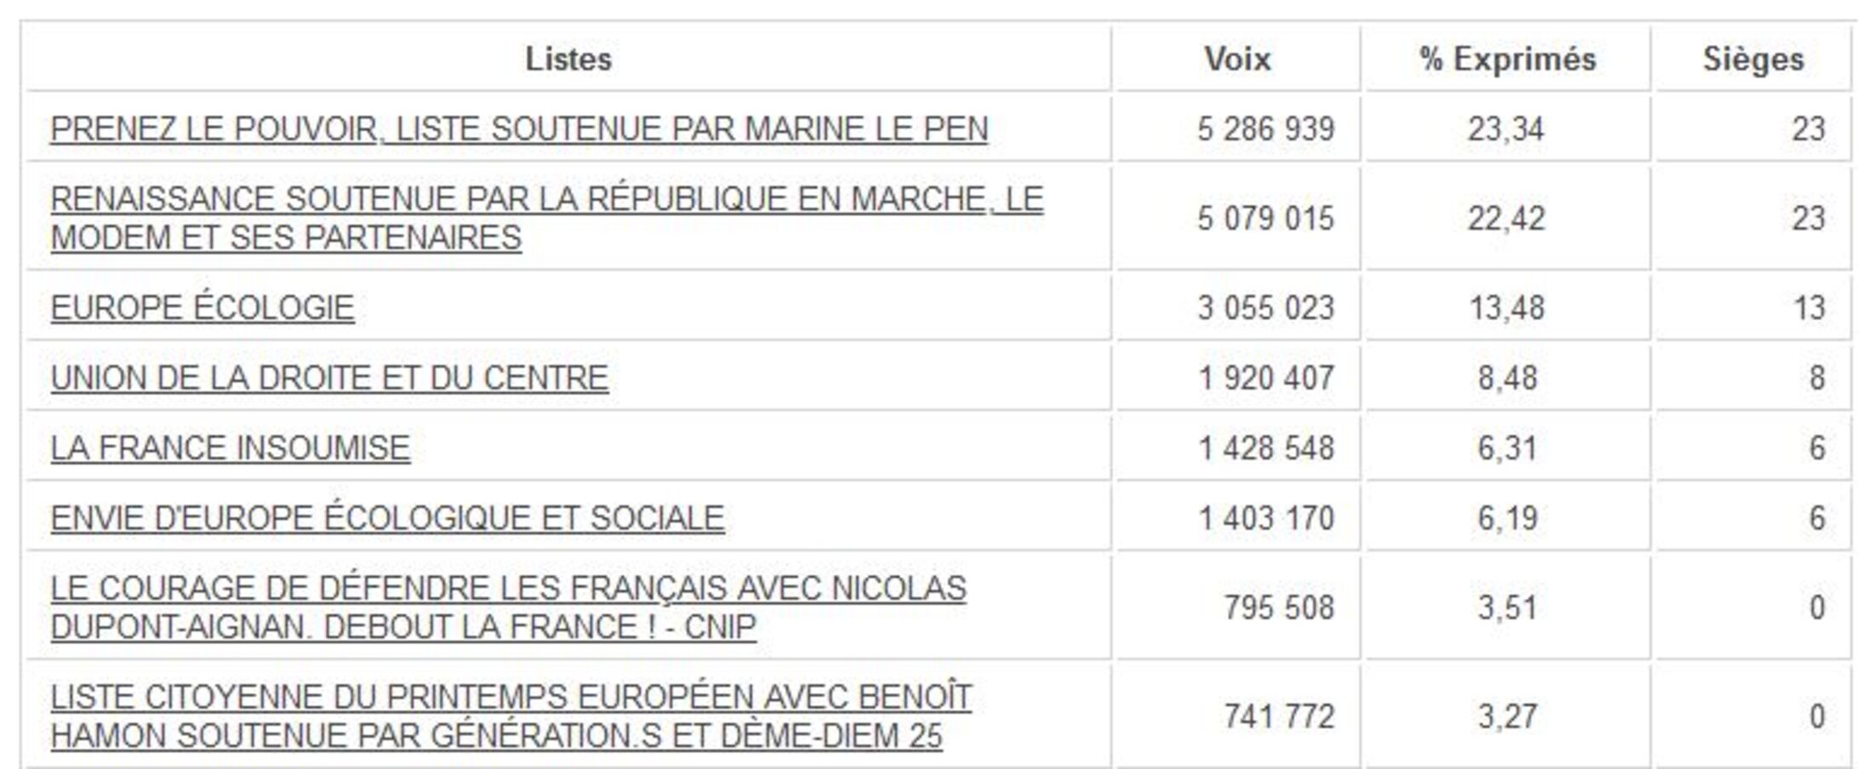Viewport: 1872px width, 769px height.
Task: Open the Liste Citoyenne du Printemps Européen link
Action: [511, 698]
